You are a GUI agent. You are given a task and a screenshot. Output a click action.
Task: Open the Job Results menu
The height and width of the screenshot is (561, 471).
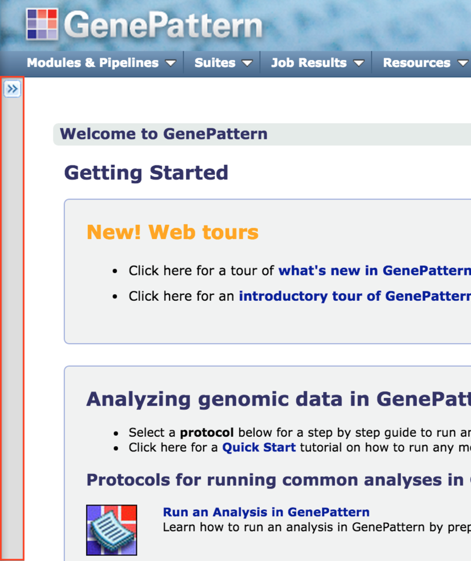309,63
